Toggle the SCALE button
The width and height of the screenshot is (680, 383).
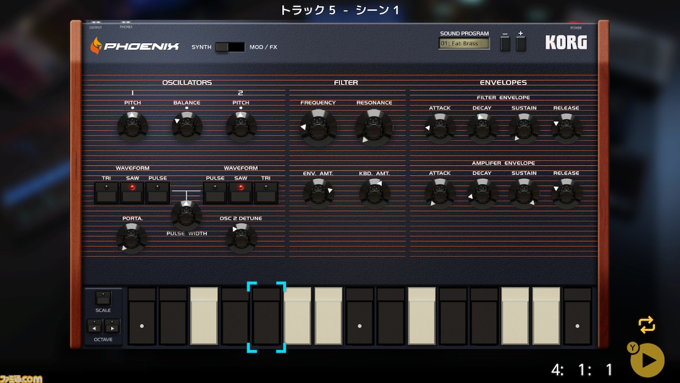click(x=103, y=298)
